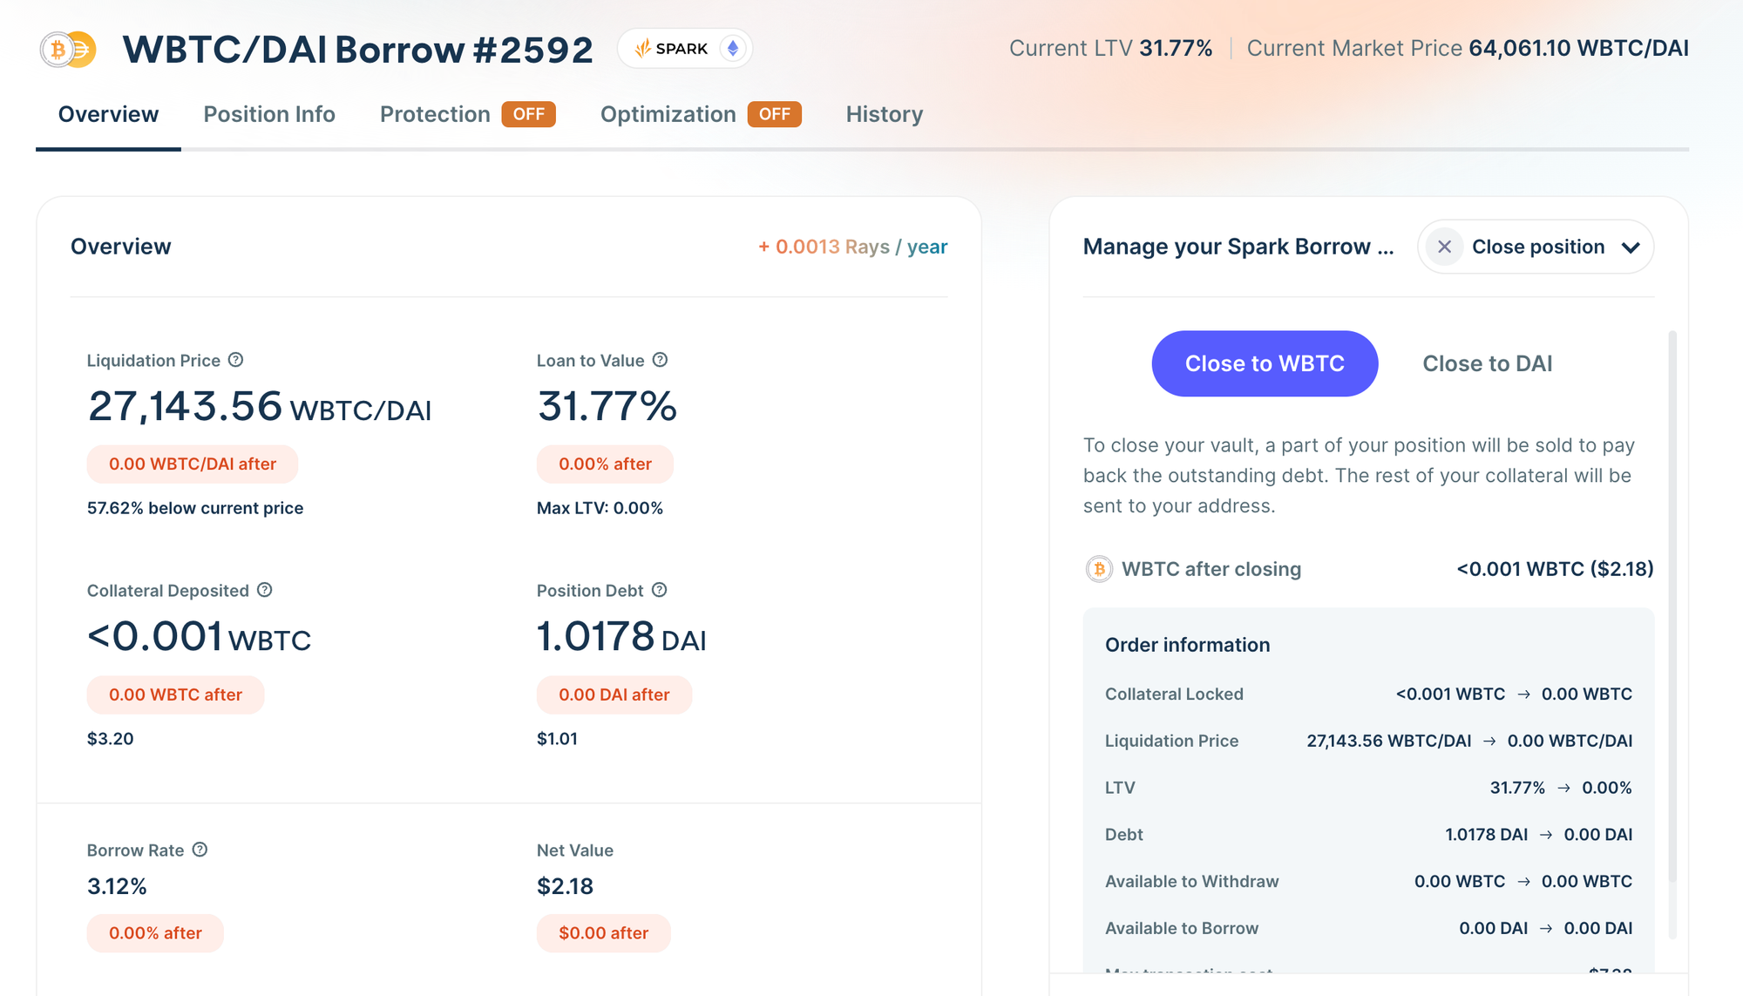1743x996 pixels.
Task: Click the Loan to Value info icon
Action: coord(660,360)
